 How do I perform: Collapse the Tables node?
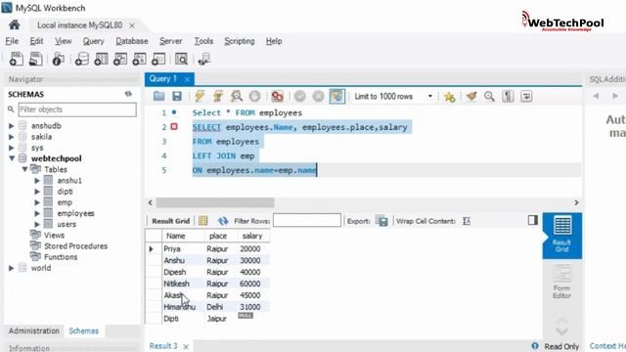pos(24,169)
